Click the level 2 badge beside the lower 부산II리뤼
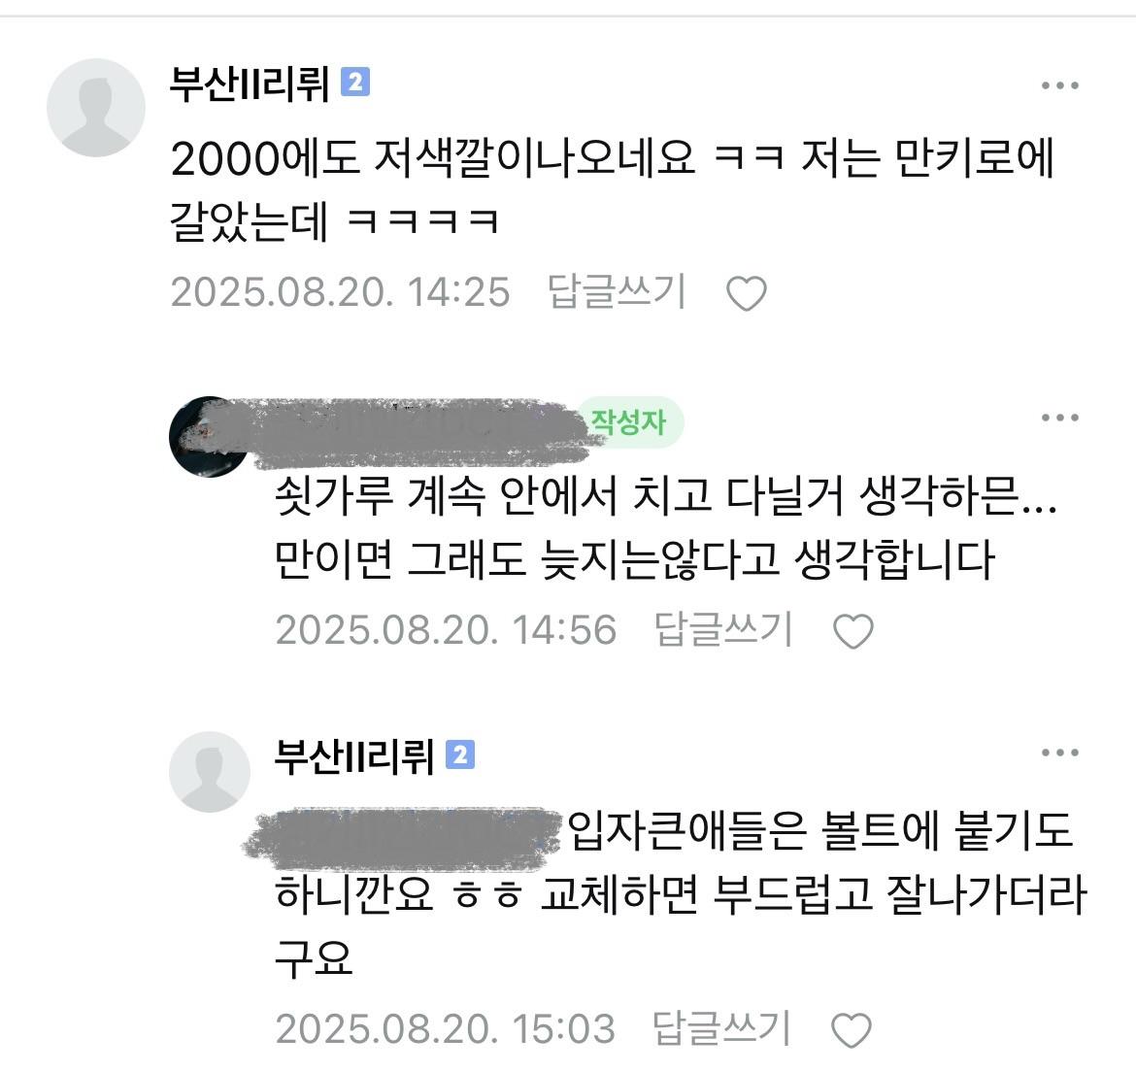 click(460, 754)
